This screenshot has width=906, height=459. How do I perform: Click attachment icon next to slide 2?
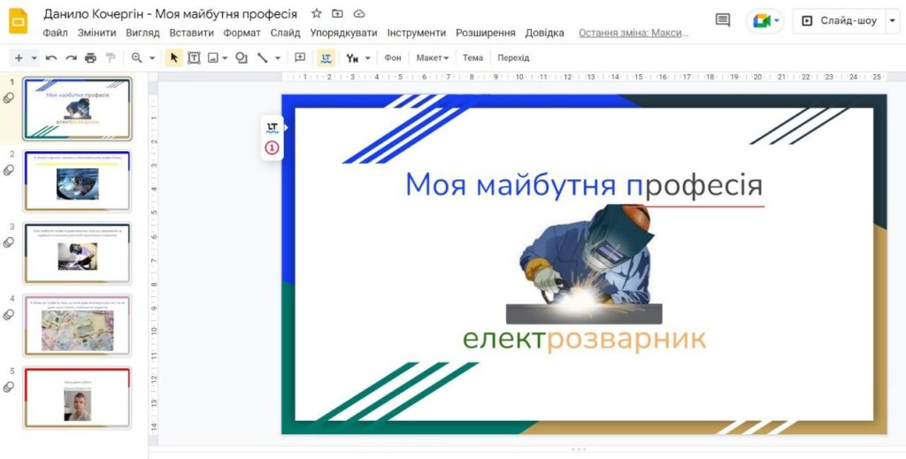[x=9, y=170]
